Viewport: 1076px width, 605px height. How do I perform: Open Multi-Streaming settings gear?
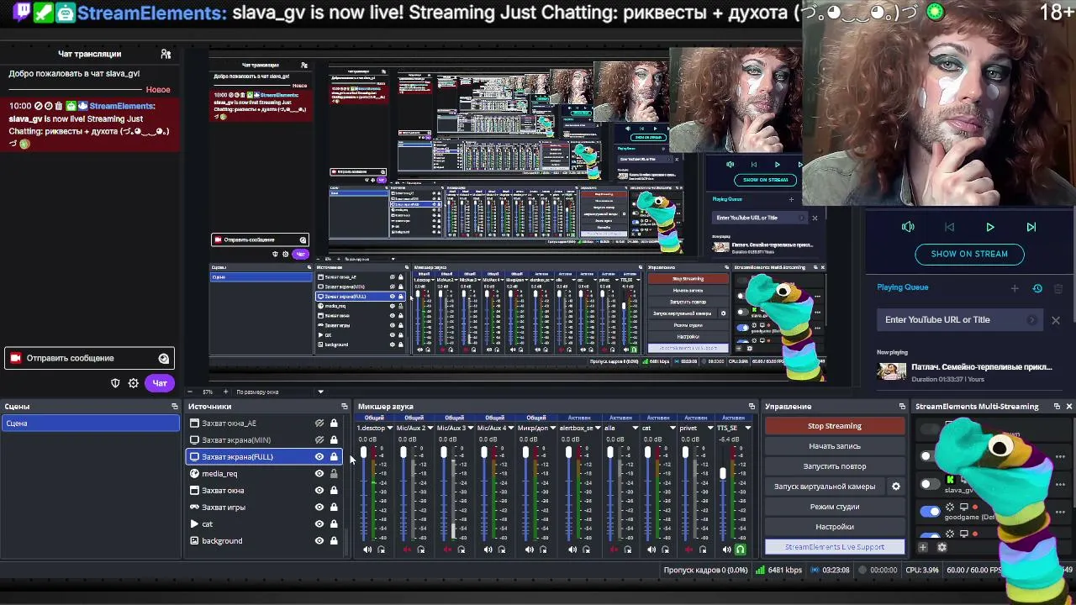point(941,548)
